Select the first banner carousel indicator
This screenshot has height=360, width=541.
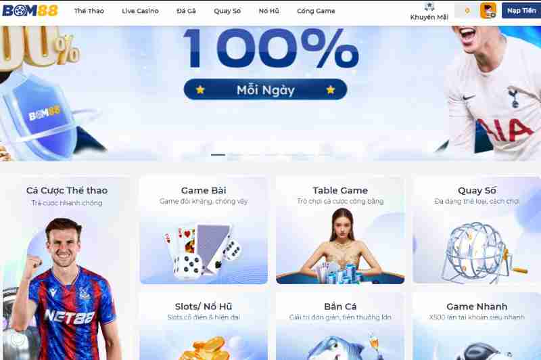(218, 155)
